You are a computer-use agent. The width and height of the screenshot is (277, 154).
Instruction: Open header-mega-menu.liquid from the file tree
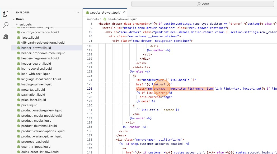pos(40,58)
